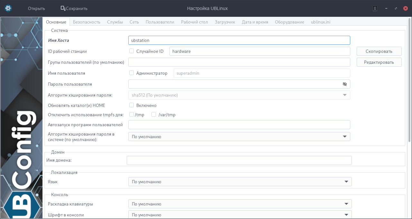Switch to the Загрузчик tab
The width and height of the screenshot is (412, 219).
pyautogui.click(x=225, y=22)
